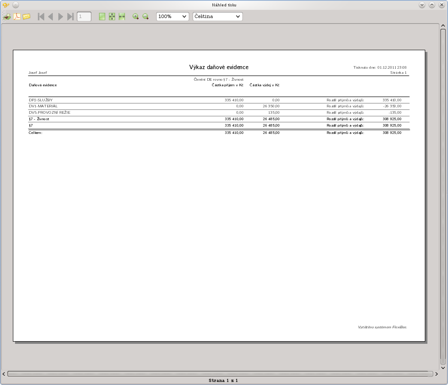The width and height of the screenshot is (448, 385).
Task: Click the difference value -135,00
Action: [x=395, y=112]
